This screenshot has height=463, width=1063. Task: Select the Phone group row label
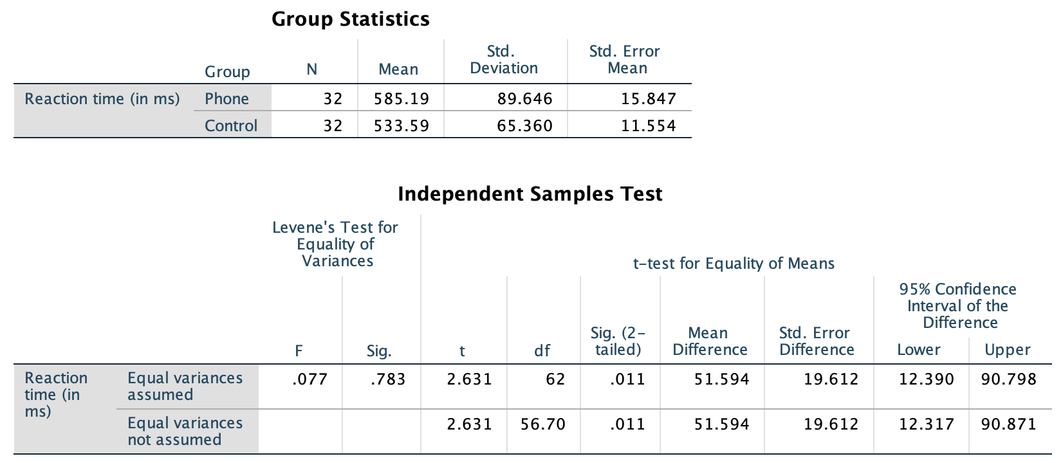tap(226, 98)
